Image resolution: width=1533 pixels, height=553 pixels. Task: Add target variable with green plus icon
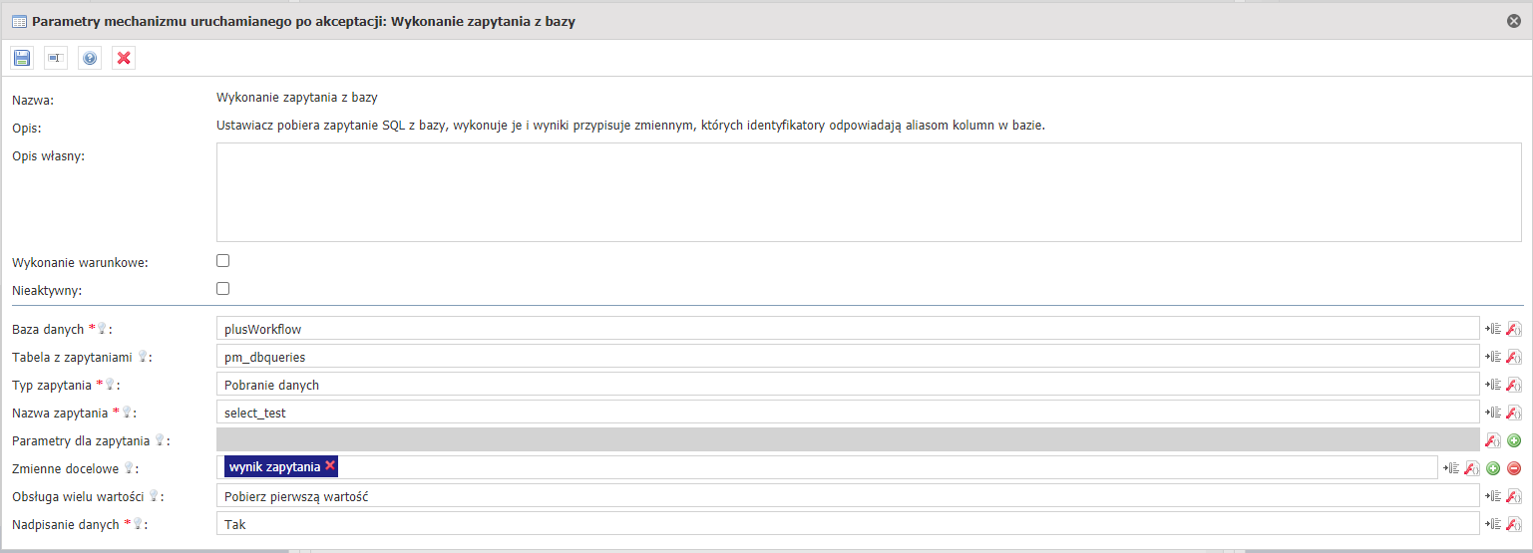pyautogui.click(x=1493, y=468)
